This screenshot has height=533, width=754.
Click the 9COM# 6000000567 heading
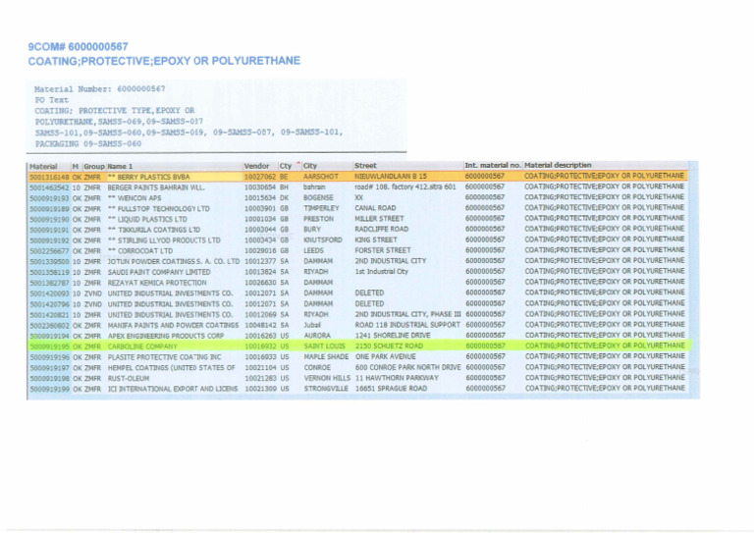[78, 47]
